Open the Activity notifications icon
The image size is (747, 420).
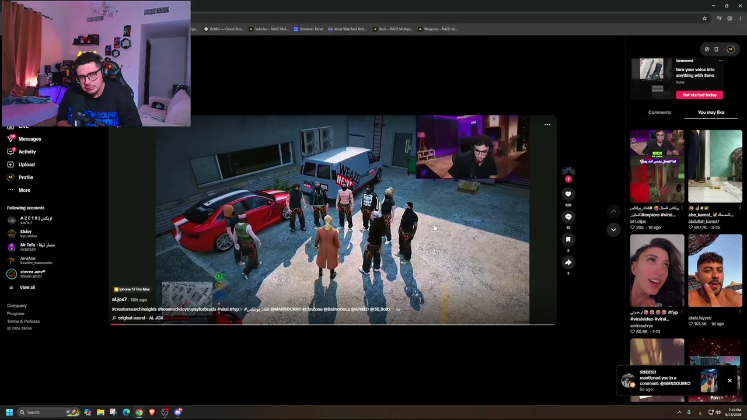tap(11, 152)
